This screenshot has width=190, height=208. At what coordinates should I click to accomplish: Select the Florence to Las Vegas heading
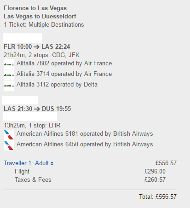[x=35, y=8]
